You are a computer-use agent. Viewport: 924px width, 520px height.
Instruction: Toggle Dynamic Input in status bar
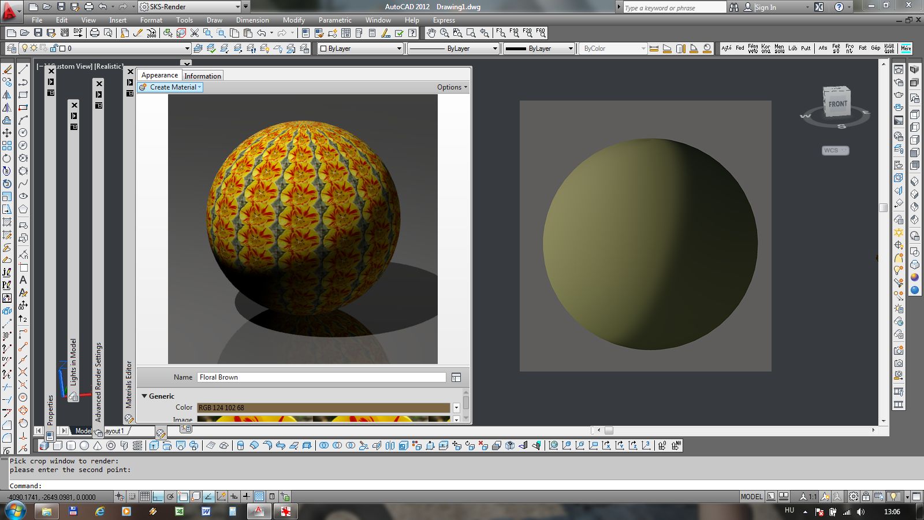(x=234, y=496)
